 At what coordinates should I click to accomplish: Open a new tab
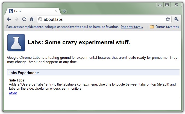tap(64, 11)
